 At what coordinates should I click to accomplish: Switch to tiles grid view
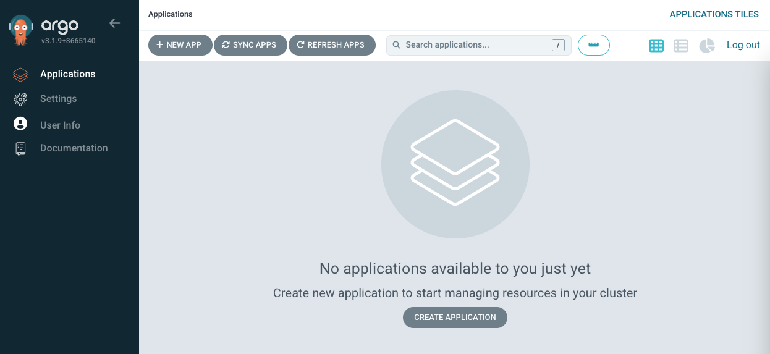(656, 46)
